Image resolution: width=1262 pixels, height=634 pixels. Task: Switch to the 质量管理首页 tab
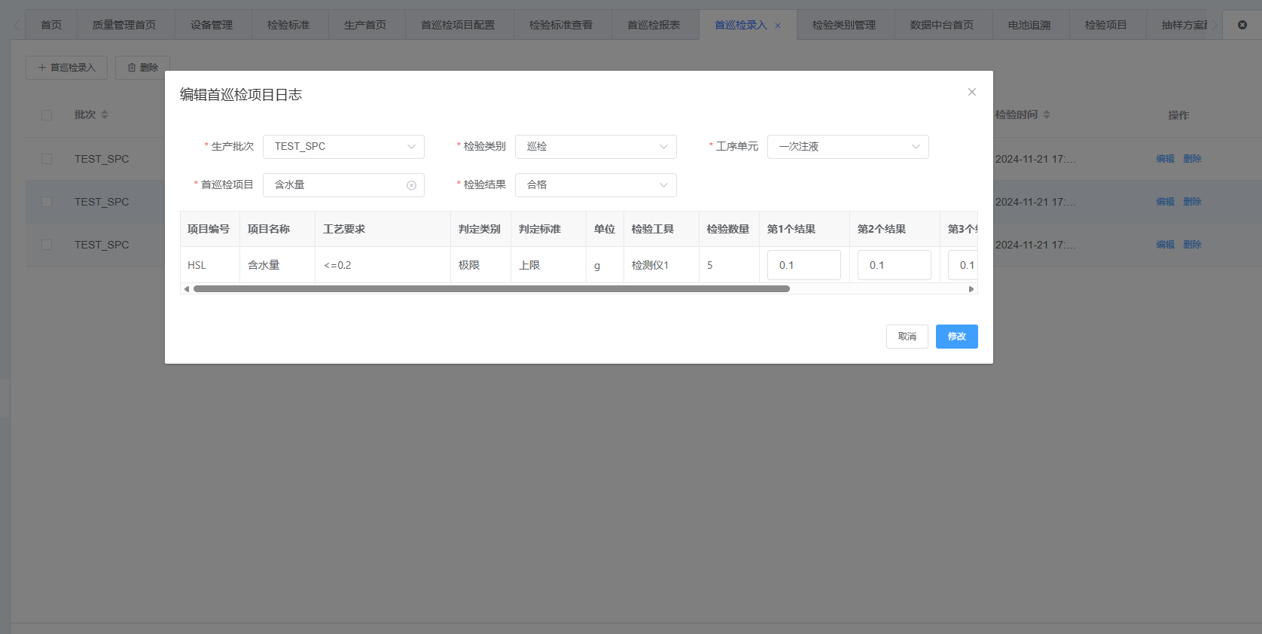tap(124, 25)
